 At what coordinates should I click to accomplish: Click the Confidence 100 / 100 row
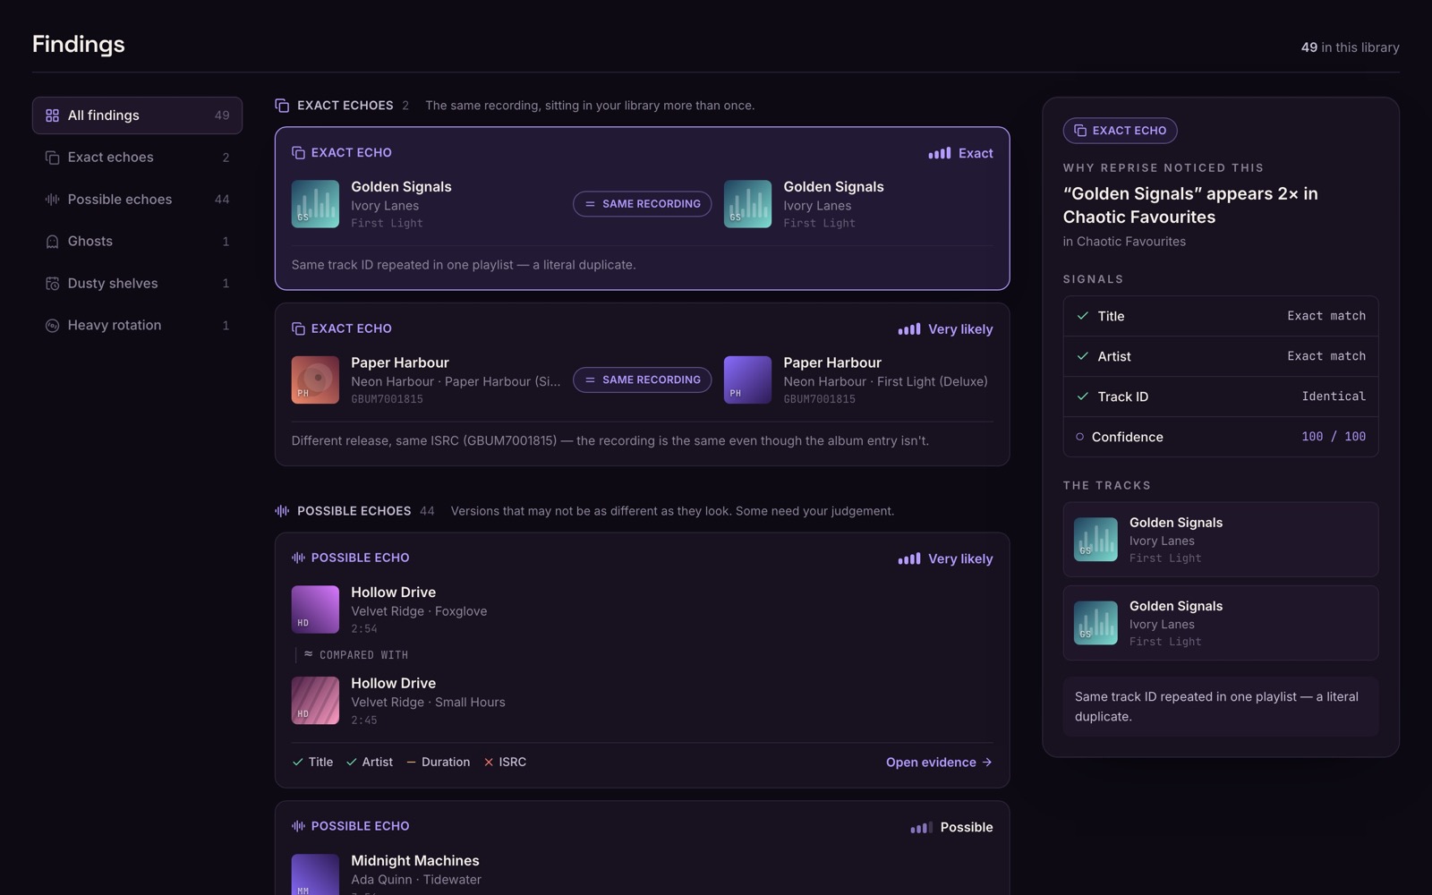click(x=1221, y=437)
